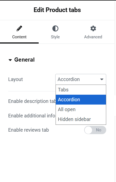The height and width of the screenshot is (182, 116).
Task: Switch to the Style tab label
Action: 55,37
